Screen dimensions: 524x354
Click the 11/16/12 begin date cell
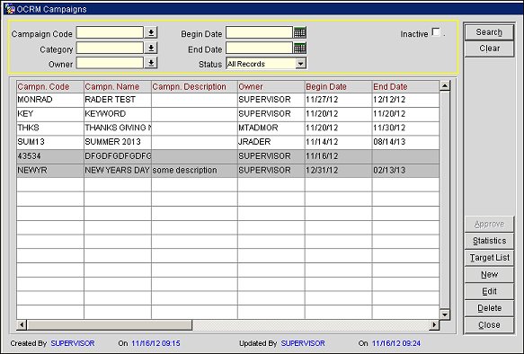pos(339,156)
